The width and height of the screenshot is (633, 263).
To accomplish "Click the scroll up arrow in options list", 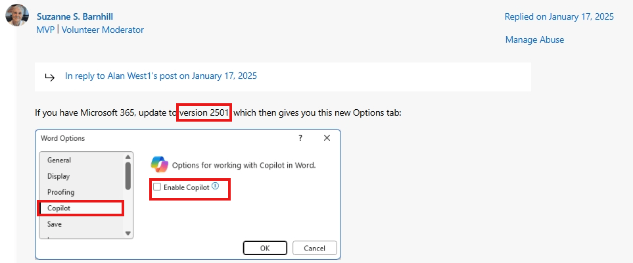I will point(128,156).
